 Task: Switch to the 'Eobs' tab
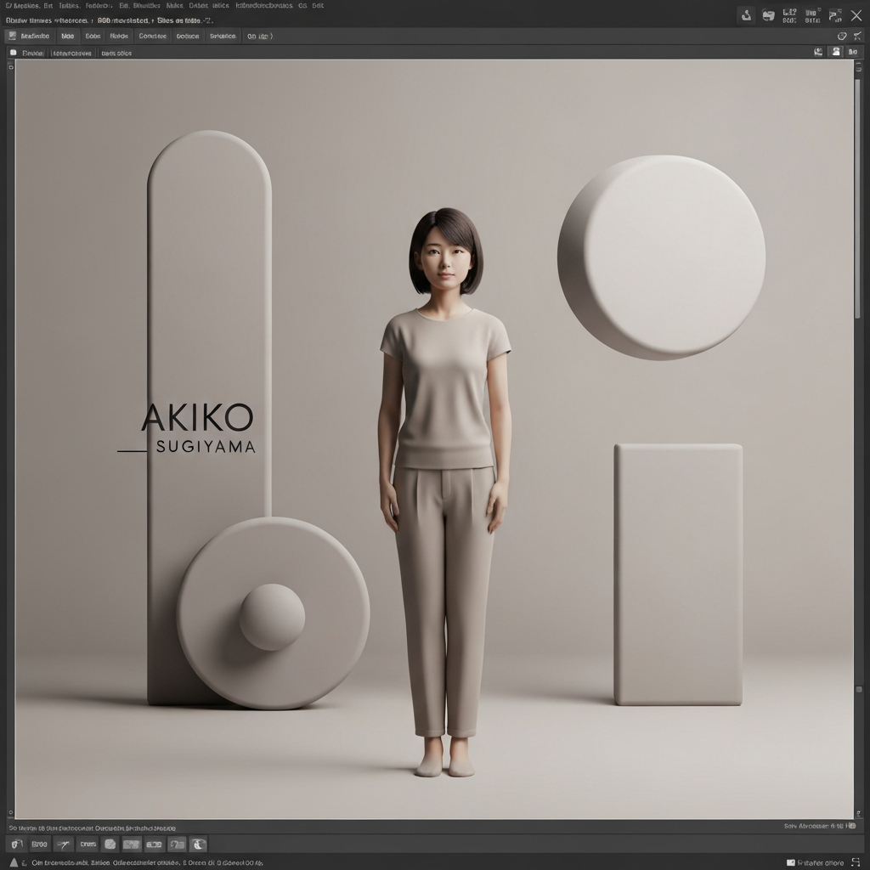tap(93, 36)
